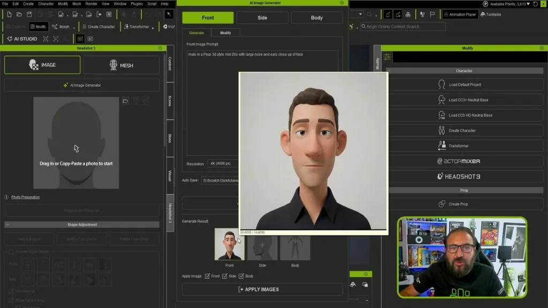Viewport: 548px width, 308px height.
Task: Open the Morph dropdown arrow
Action: click(74, 28)
